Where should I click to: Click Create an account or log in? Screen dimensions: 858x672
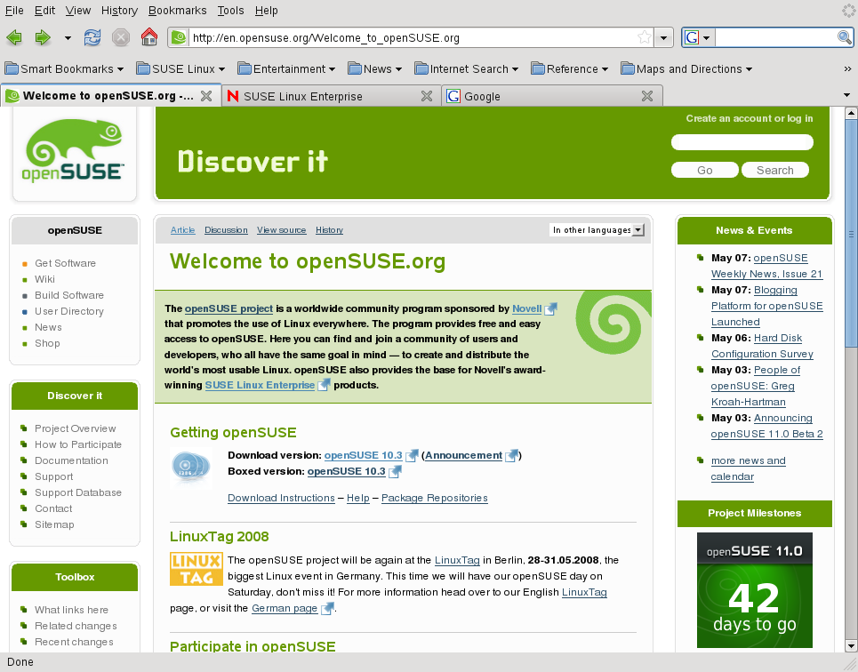[x=750, y=118]
